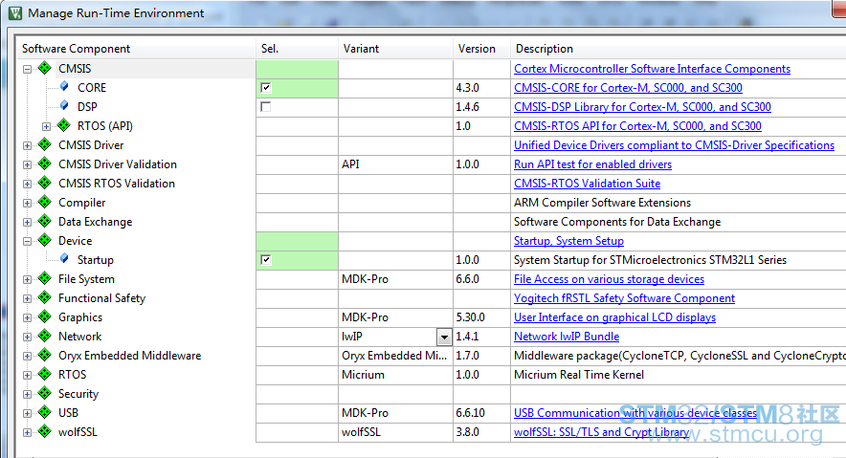The image size is (846, 458).
Task: Click the green diamond icon beside Functional Safety
Action: point(45,298)
